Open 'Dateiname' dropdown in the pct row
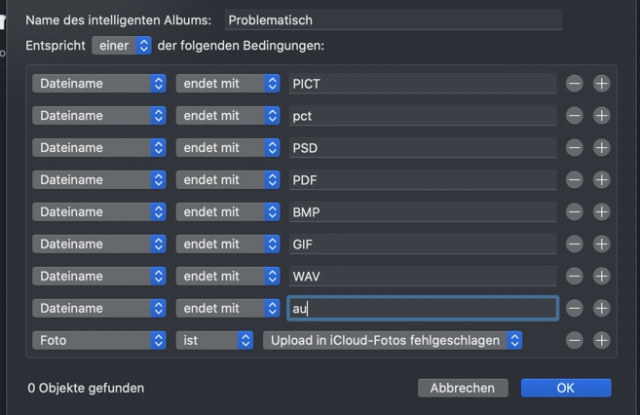 [x=99, y=116]
